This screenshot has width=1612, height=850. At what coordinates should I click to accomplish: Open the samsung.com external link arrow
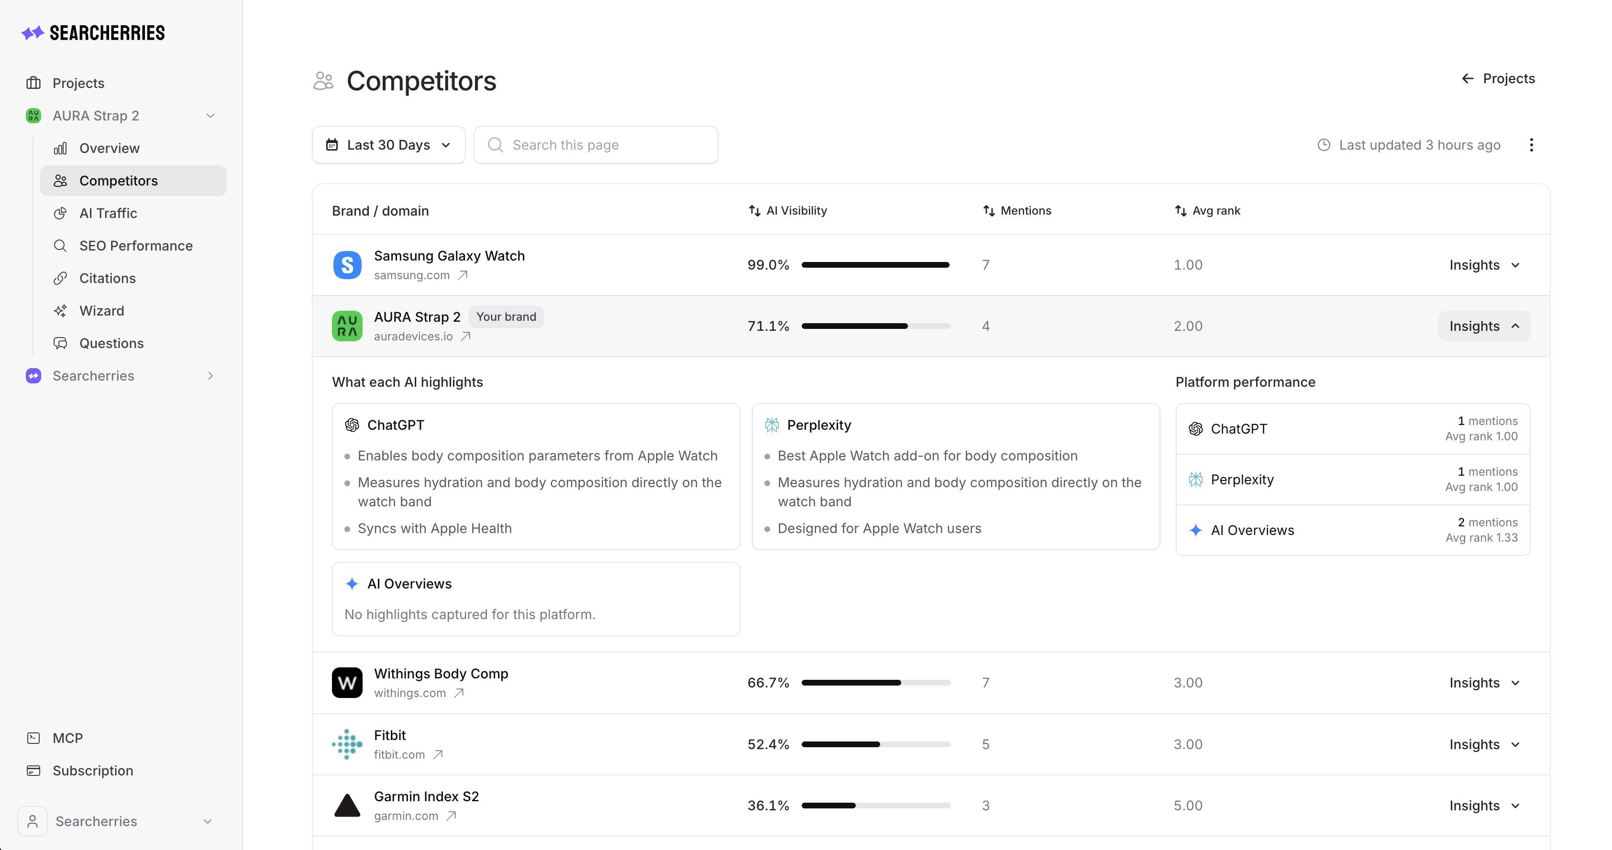point(463,275)
